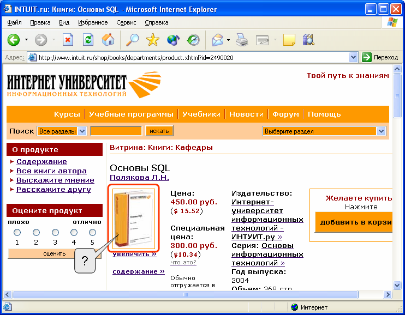Open the Форум section
Viewport: 405px width, 315px height.
click(285, 114)
